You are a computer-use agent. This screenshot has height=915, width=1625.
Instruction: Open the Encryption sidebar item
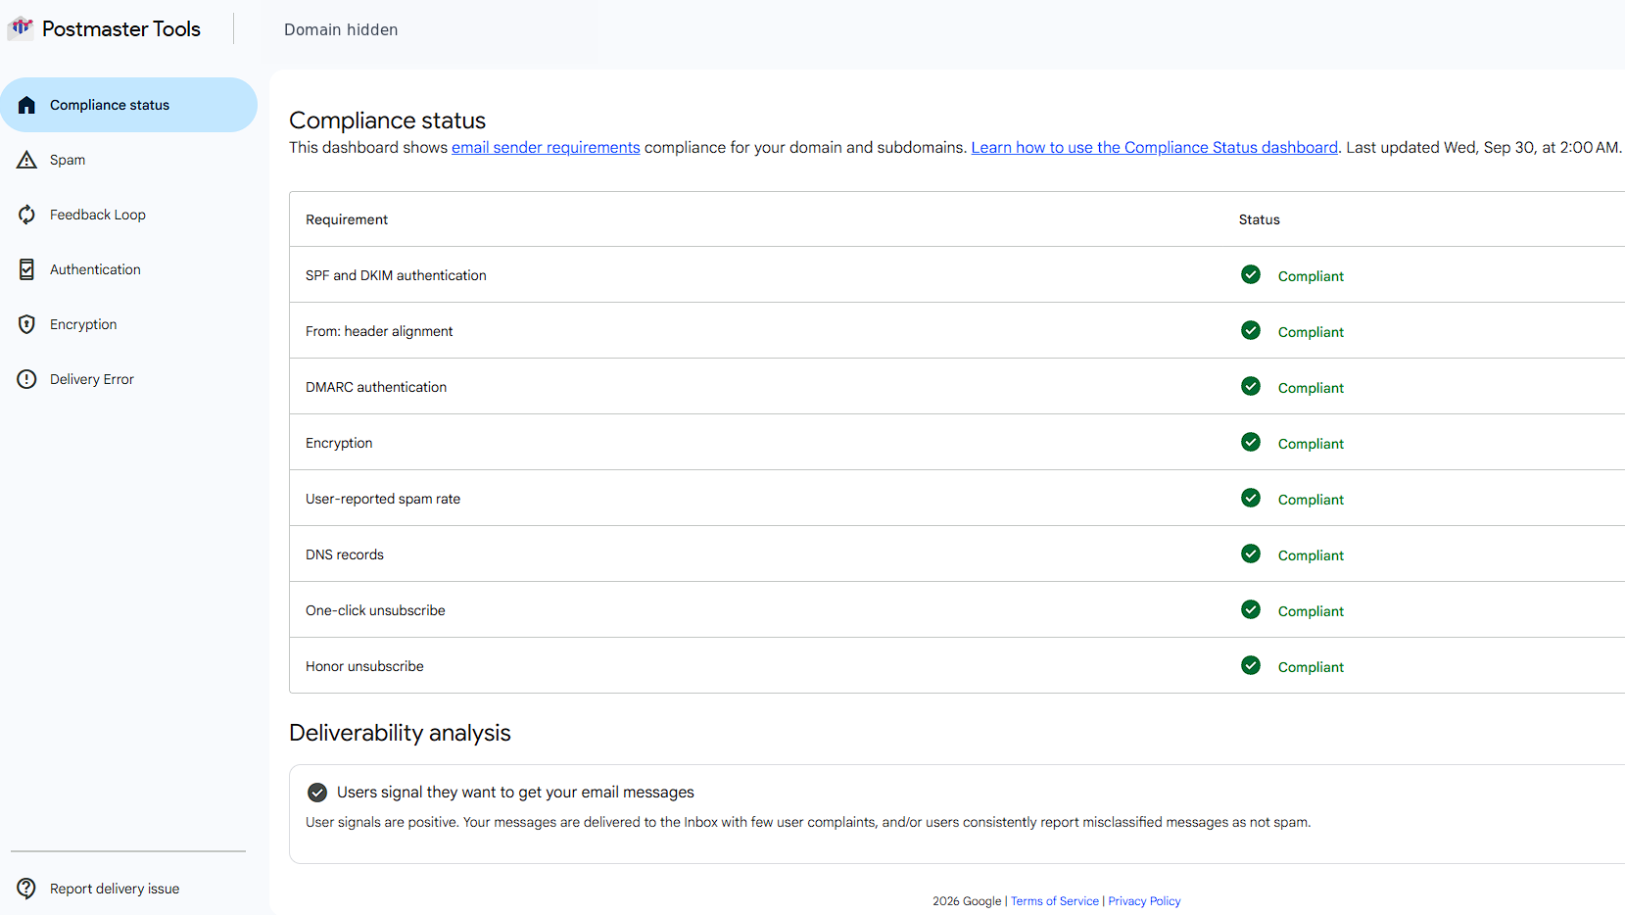point(128,324)
